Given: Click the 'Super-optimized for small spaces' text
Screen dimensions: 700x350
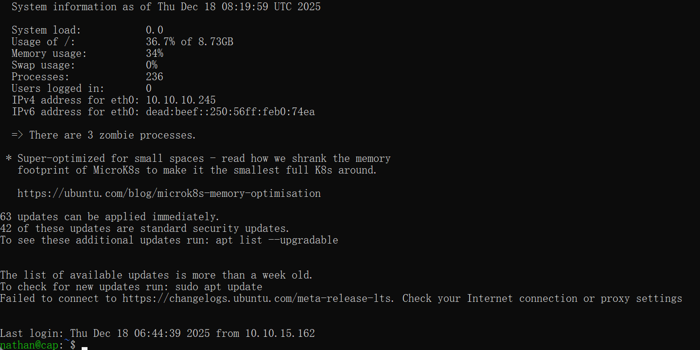Looking at the screenshot, I should 110,158.
